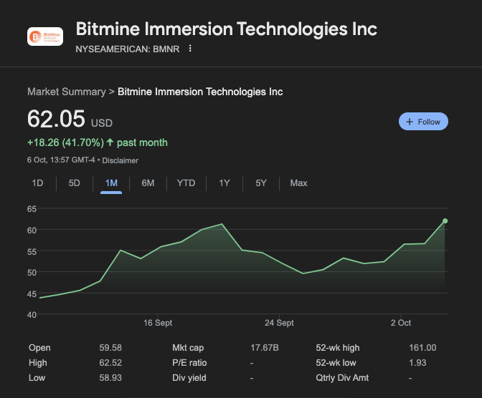Viewport: 482px width, 398px height.
Task: Switch chart to 1D range
Action: point(38,183)
